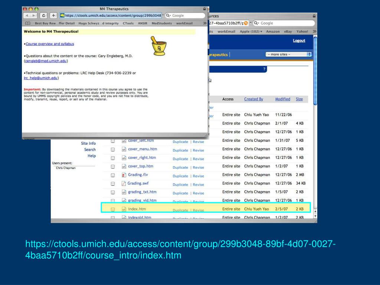
Task: Open the ANSIR bookmark
Action: pyautogui.click(x=142, y=23)
